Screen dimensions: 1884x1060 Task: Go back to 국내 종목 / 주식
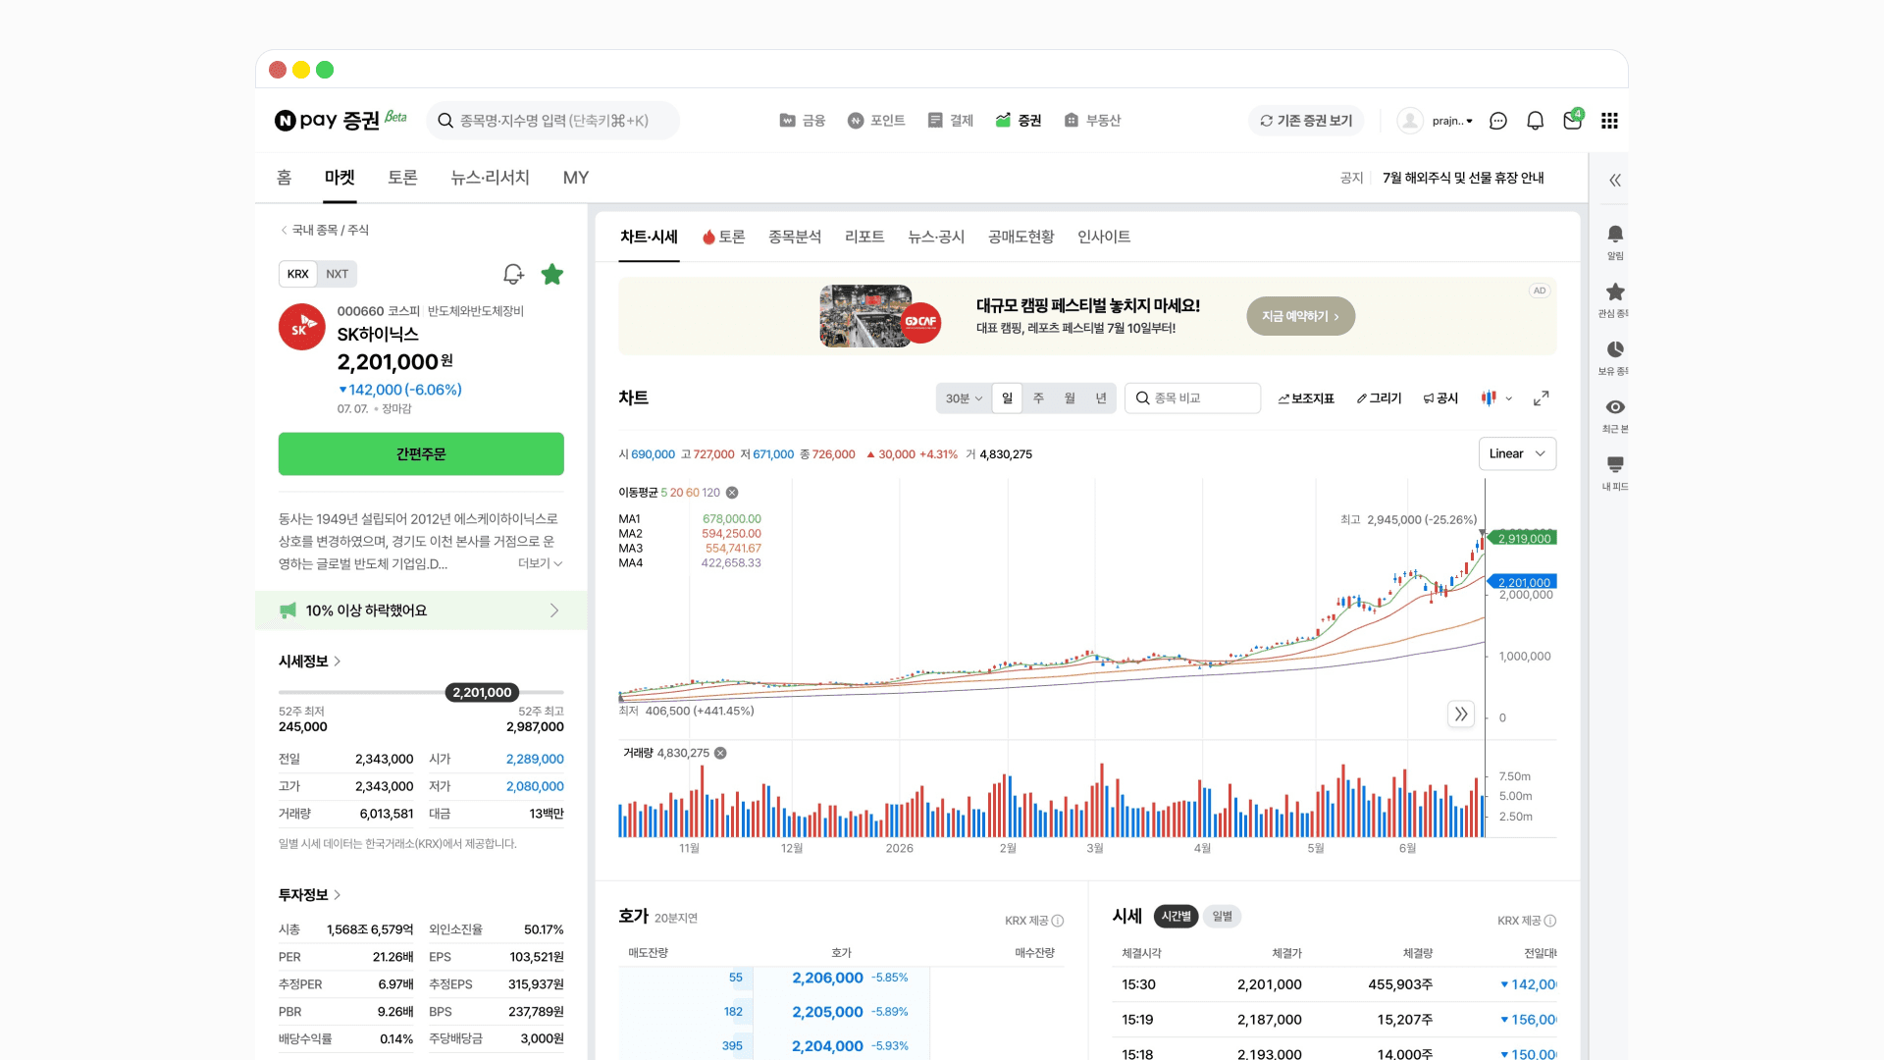pyautogui.click(x=325, y=230)
